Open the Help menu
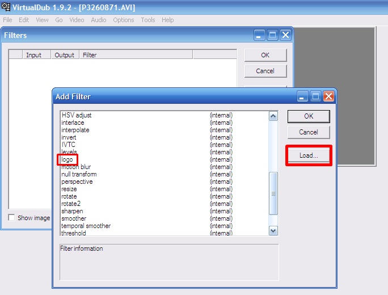The image size is (388, 295). coord(168,20)
